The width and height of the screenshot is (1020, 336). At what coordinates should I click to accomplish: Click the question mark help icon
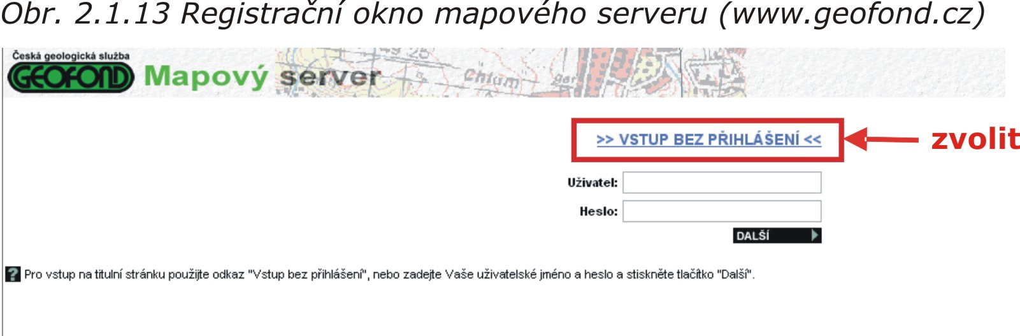(x=12, y=274)
